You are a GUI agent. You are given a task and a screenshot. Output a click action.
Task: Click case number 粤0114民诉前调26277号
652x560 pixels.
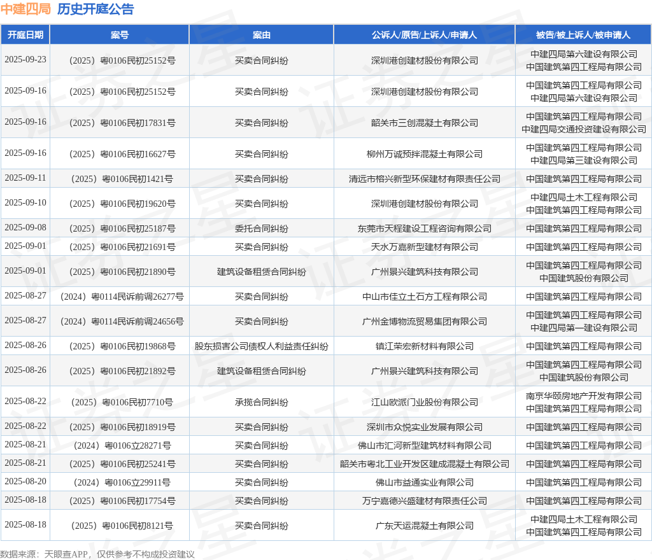pos(138,297)
